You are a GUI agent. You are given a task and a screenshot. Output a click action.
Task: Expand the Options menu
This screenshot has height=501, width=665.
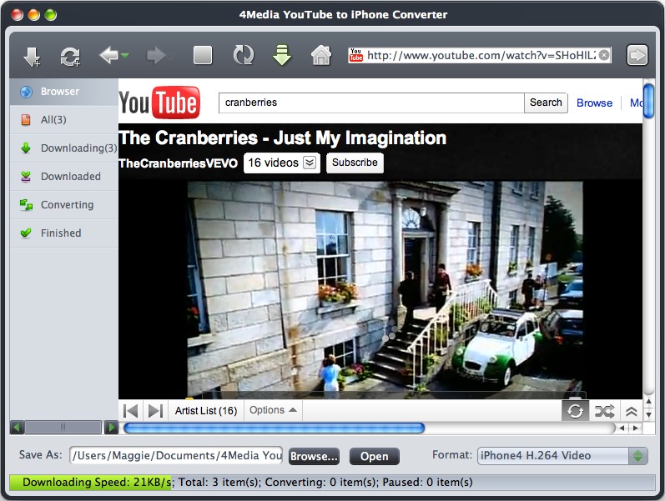click(273, 410)
